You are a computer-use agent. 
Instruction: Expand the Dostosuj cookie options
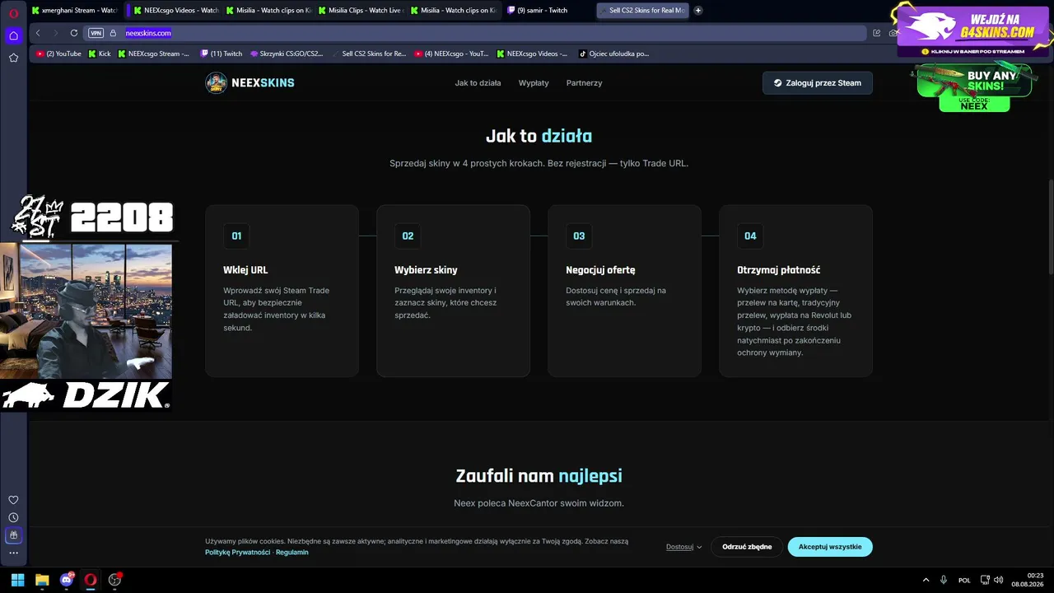[x=683, y=547]
